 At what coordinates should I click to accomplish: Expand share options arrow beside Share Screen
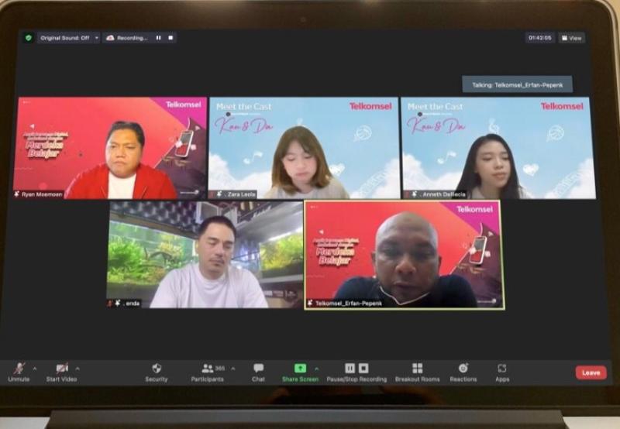point(316,369)
